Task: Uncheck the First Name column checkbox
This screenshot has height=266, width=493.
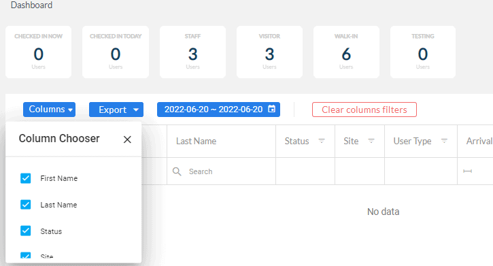Action: pos(25,178)
